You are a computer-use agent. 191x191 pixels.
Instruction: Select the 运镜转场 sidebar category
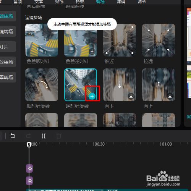click(x=8, y=31)
